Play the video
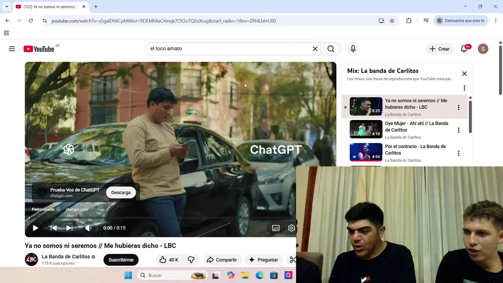 (x=35, y=228)
